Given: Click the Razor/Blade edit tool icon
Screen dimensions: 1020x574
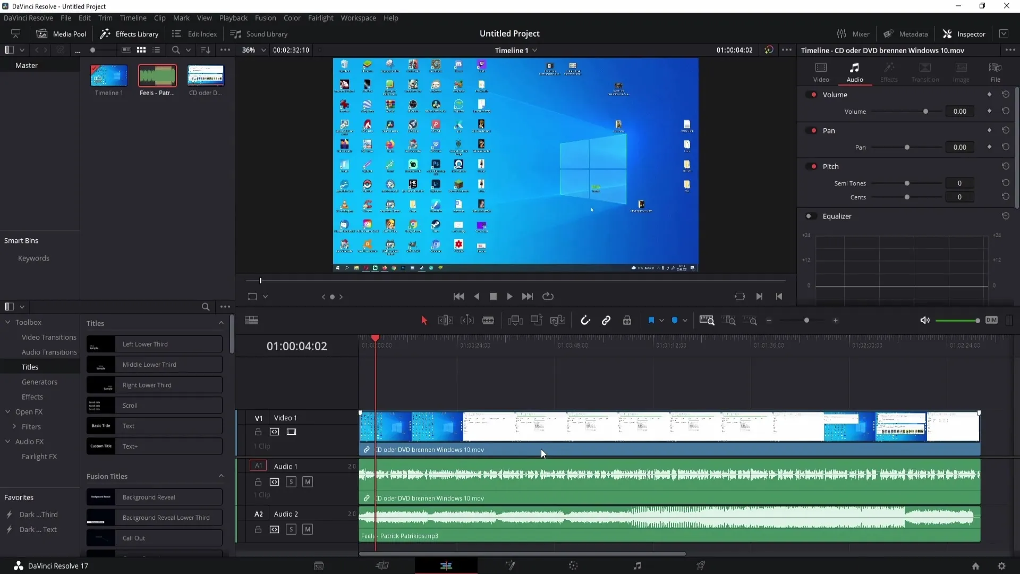Looking at the screenshot, I should point(488,321).
